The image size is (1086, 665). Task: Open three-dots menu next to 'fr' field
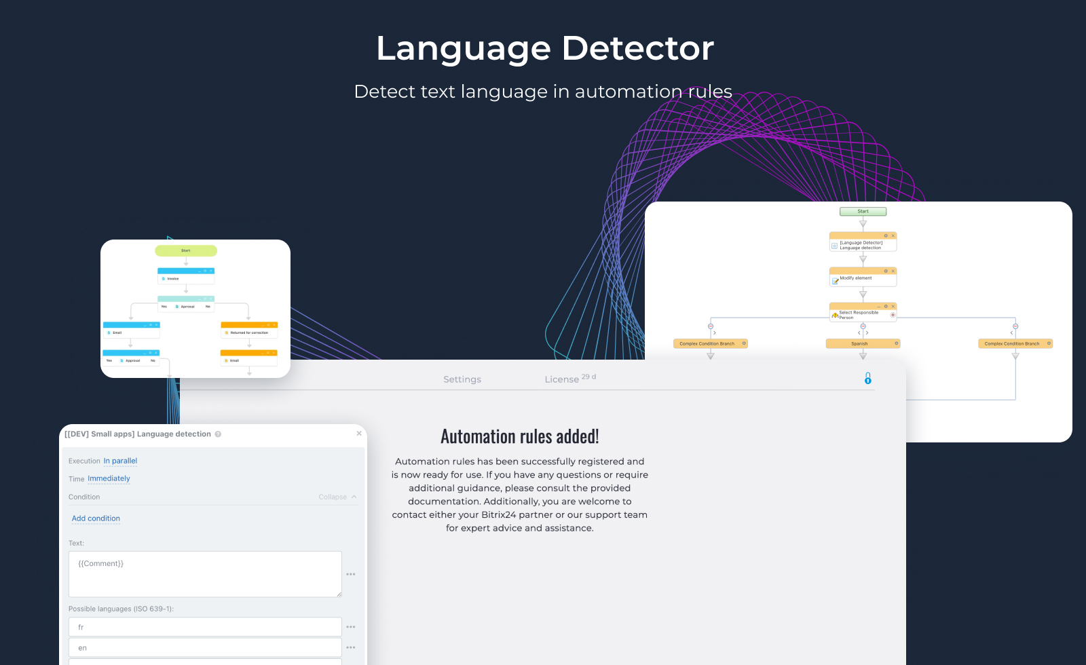pos(351,627)
